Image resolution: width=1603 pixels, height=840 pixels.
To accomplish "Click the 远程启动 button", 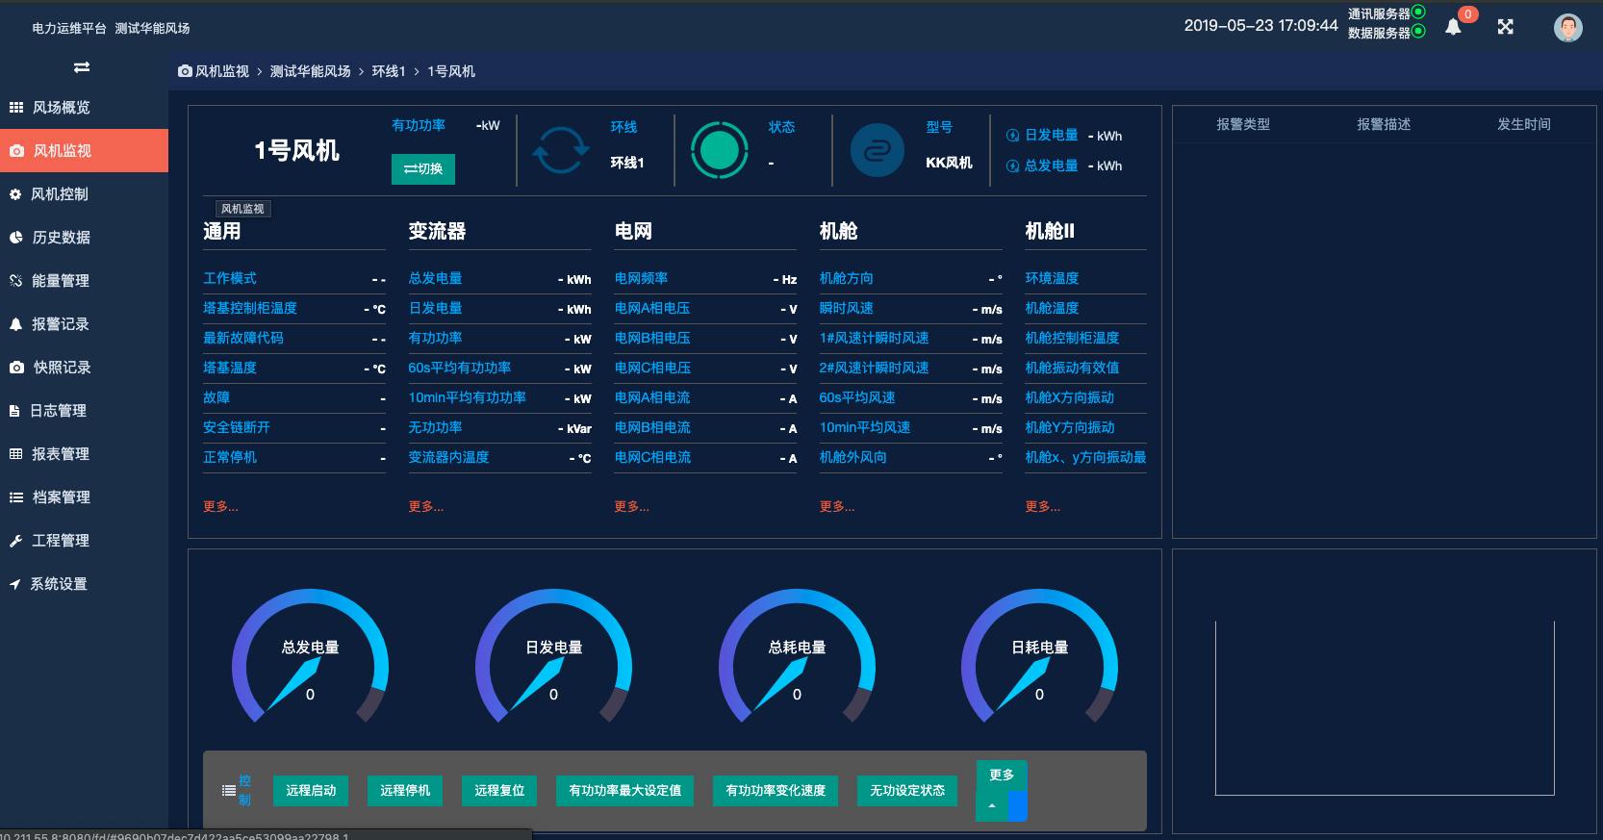I will pos(311,790).
